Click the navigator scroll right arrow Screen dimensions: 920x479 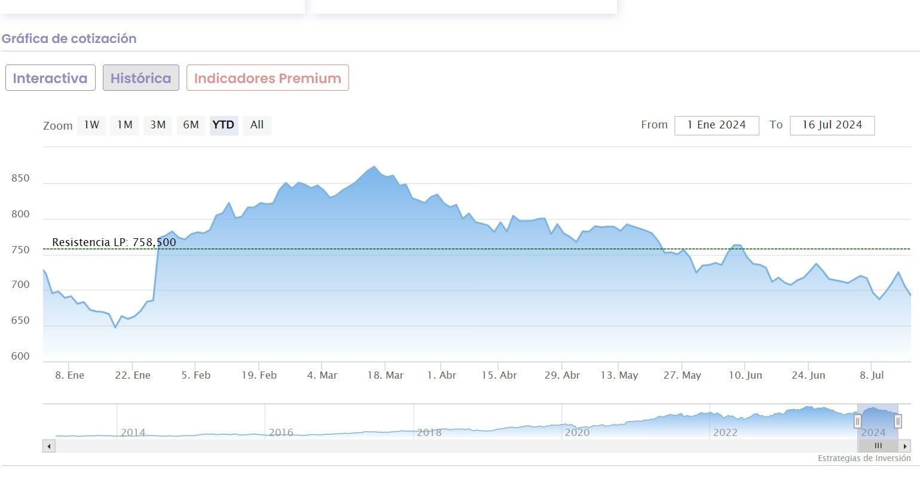pyautogui.click(x=906, y=446)
